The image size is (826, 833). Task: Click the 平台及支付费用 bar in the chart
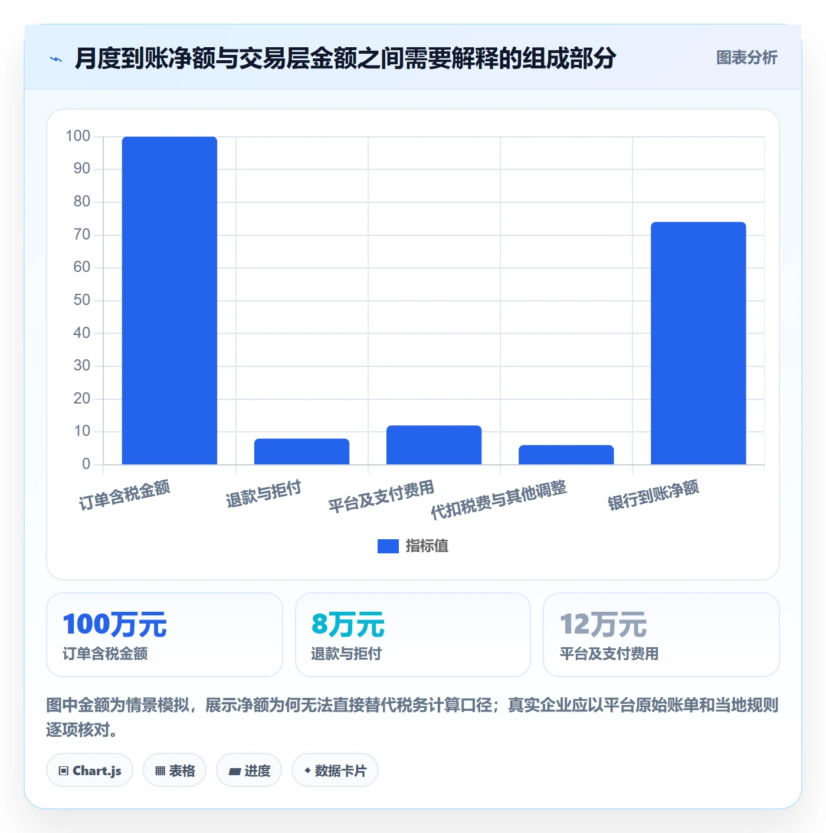(x=434, y=445)
